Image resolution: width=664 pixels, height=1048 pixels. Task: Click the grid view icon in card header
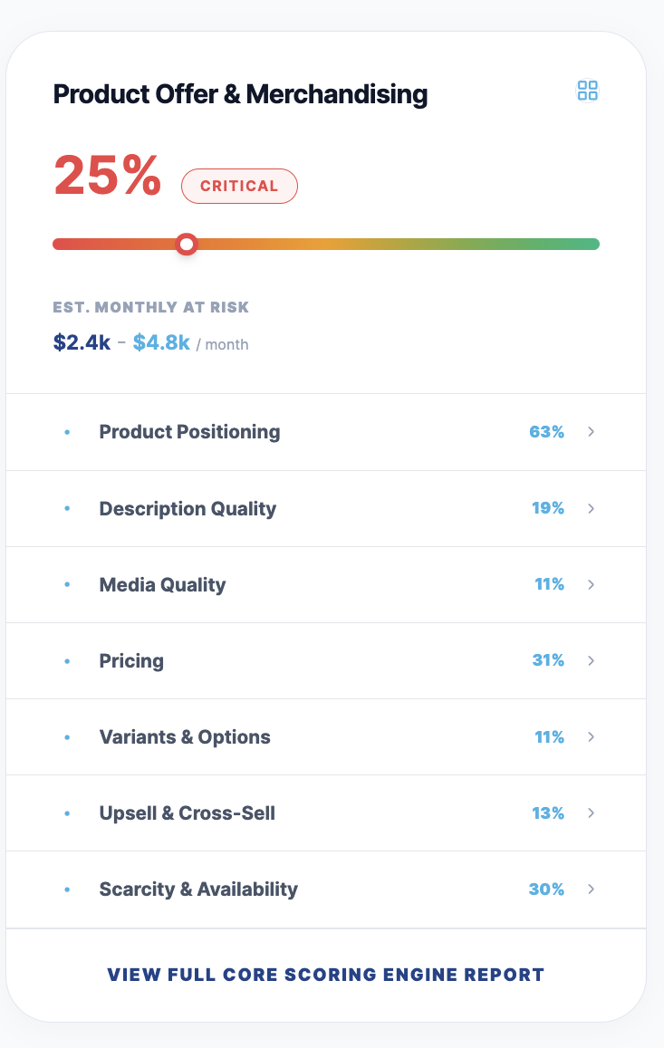pos(588,91)
